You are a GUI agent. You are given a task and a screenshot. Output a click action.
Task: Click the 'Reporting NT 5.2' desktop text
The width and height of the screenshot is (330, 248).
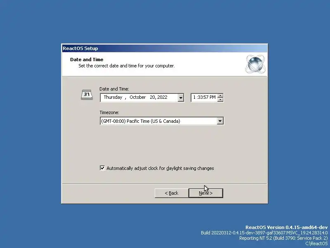[x=283, y=238]
